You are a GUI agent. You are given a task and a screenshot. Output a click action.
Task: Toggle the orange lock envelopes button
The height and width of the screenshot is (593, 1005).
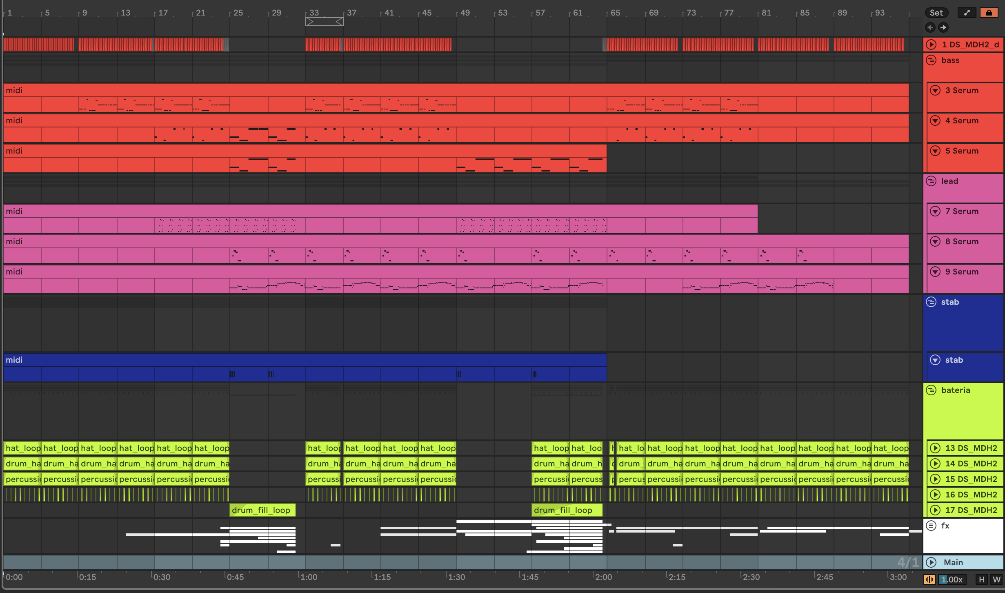pos(989,13)
